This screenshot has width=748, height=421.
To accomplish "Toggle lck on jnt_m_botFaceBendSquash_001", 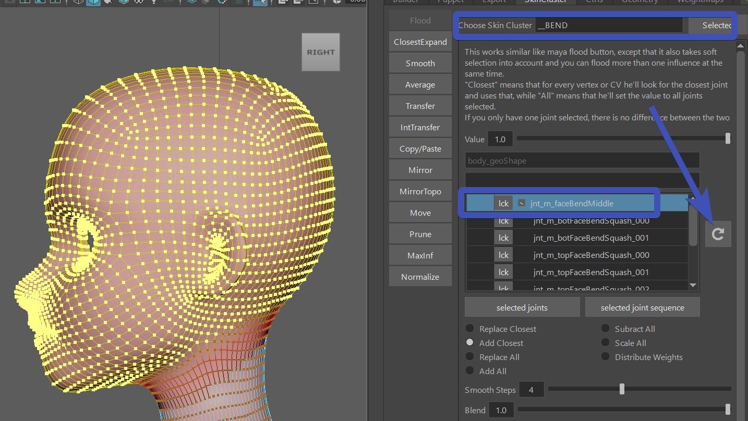I will [x=503, y=238].
